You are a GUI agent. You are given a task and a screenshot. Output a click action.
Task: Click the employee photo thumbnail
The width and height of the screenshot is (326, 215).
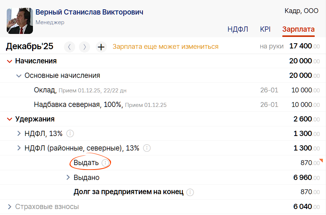click(x=20, y=21)
